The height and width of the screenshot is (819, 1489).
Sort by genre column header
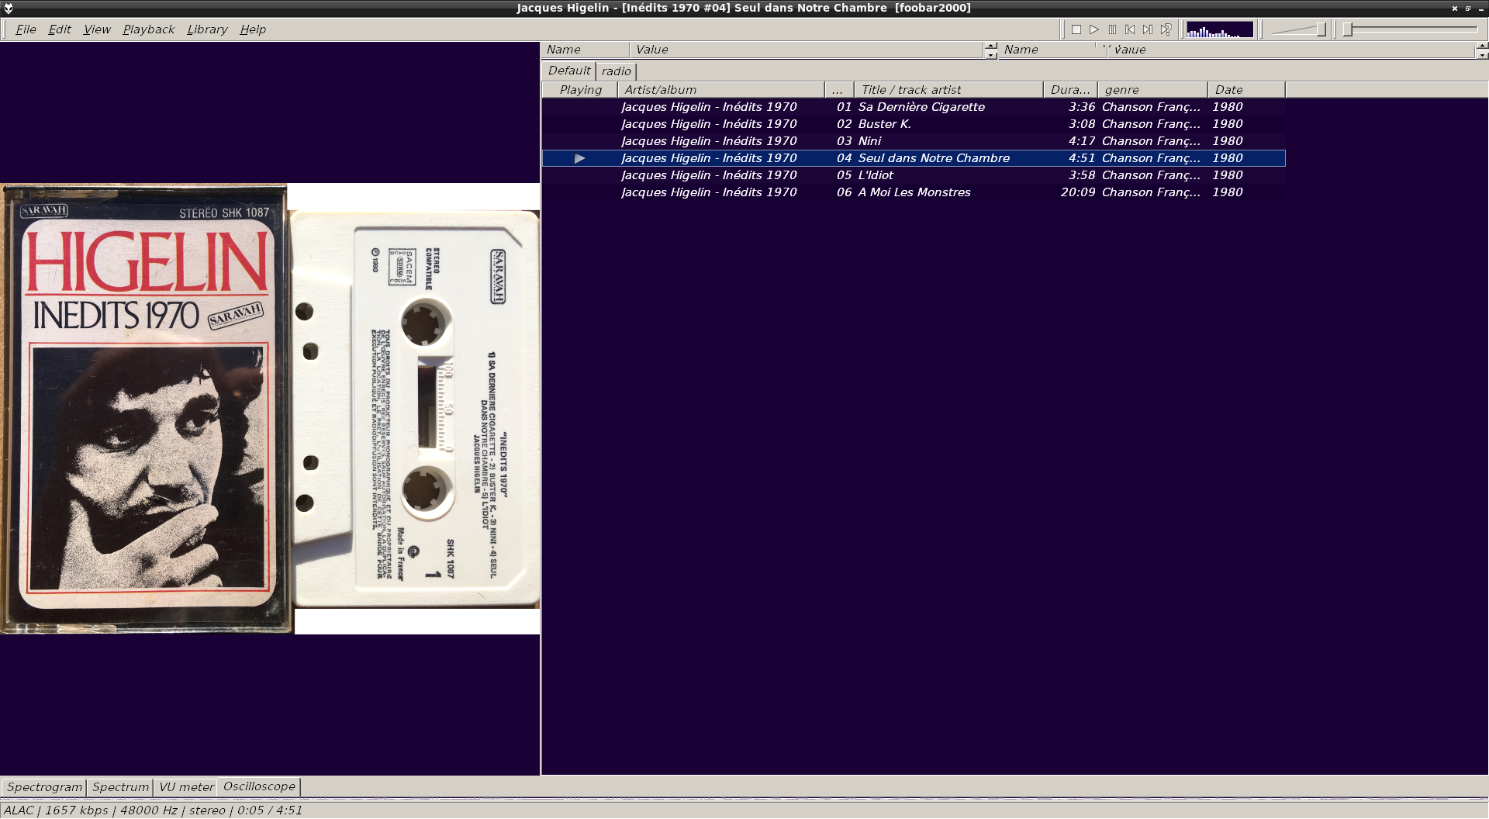(x=1152, y=90)
